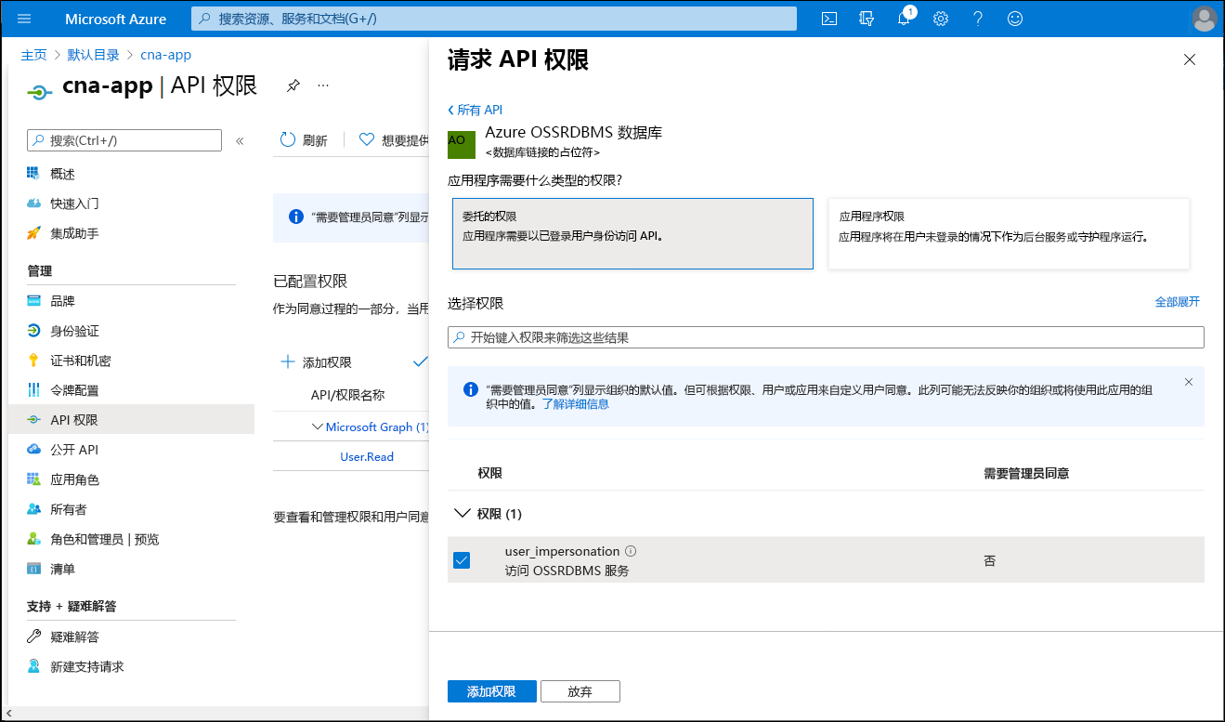This screenshot has width=1225, height=722.
Task: Go to 主页 breadcrumb
Action: [33, 55]
